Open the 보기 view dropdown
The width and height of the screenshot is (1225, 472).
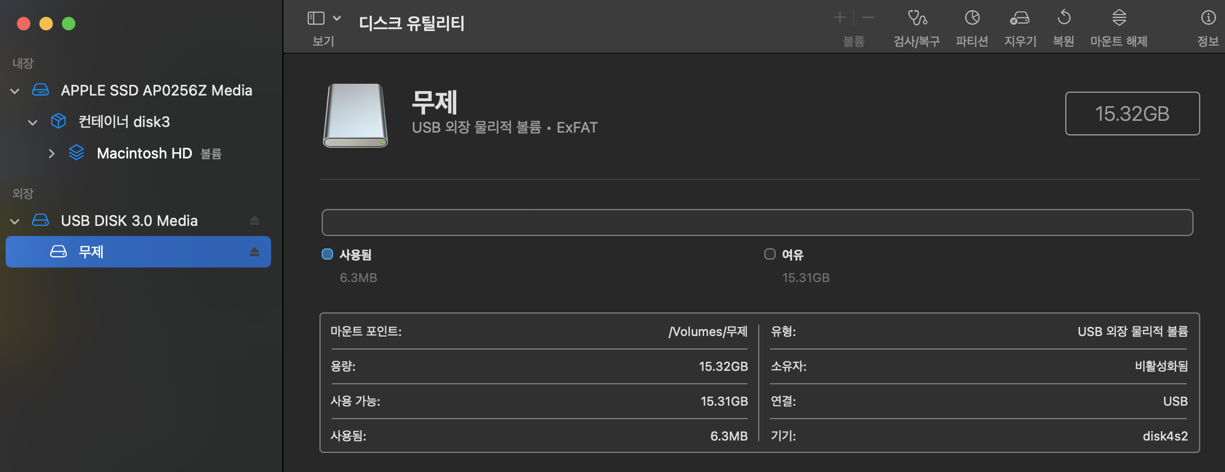click(336, 17)
